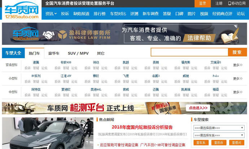The width and height of the screenshot is (249, 149).
Task: Expand more compact cars with 更多>> in 紧凑型车 row
Action: coord(237,65)
